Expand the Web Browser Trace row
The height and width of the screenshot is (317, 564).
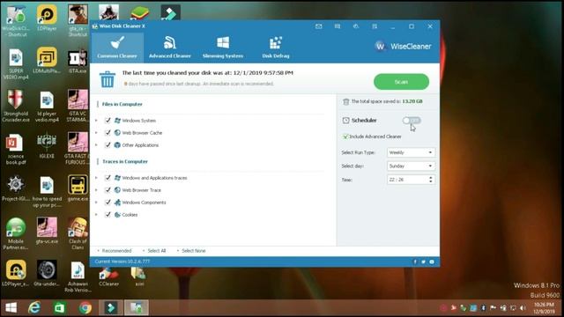[96, 190]
